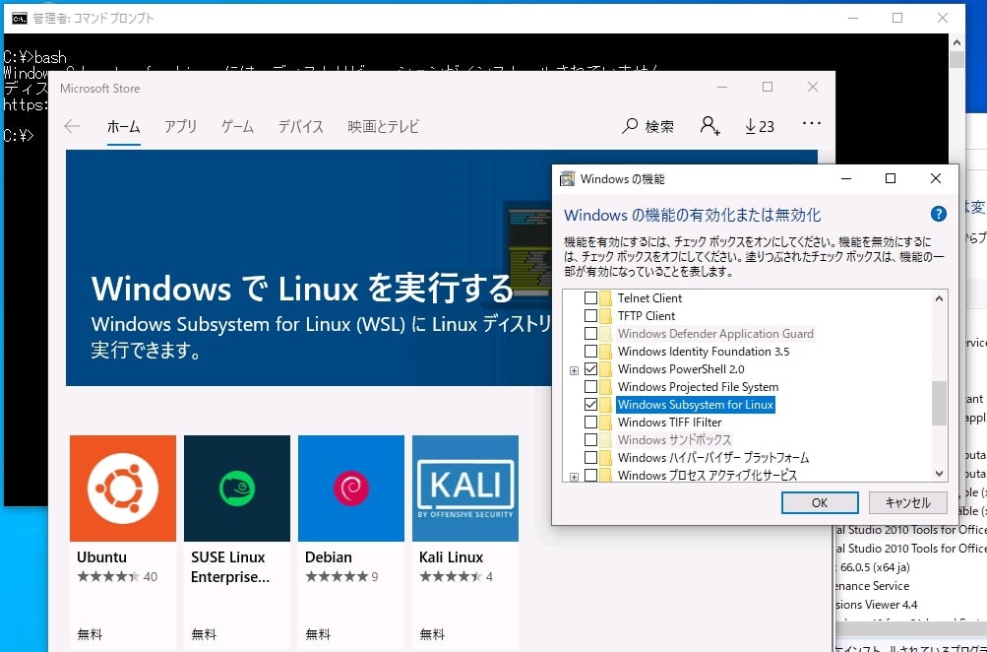Open the ホーム tab in Microsoft Store
The width and height of the screenshot is (987, 652).
(123, 127)
